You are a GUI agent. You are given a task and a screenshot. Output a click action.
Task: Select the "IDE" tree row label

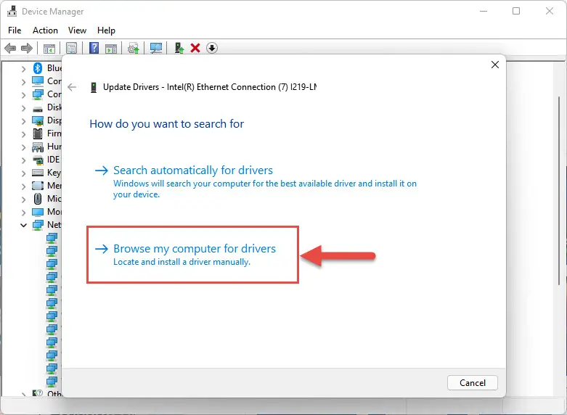pyautogui.click(x=54, y=160)
